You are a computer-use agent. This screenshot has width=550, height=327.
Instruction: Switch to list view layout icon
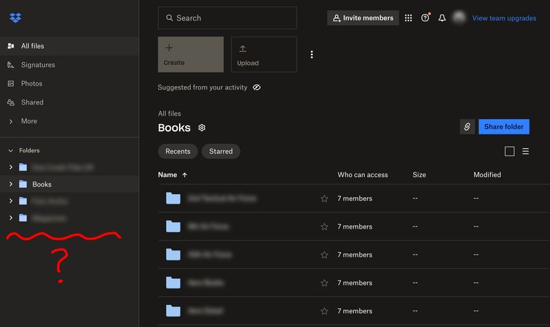point(526,151)
